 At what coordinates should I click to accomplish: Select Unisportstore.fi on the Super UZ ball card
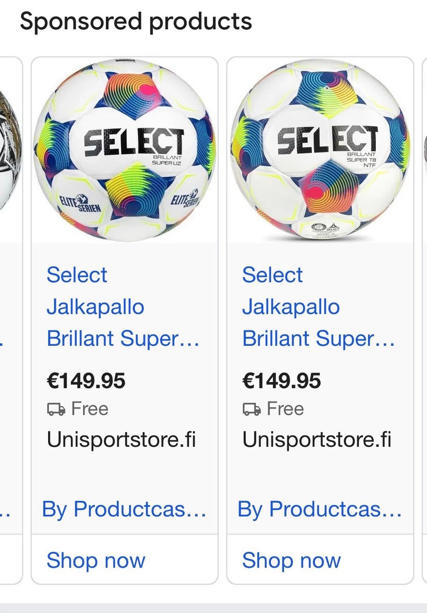[x=121, y=440]
